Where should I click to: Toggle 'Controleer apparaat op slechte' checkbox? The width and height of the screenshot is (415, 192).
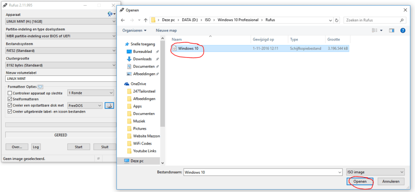10,93
